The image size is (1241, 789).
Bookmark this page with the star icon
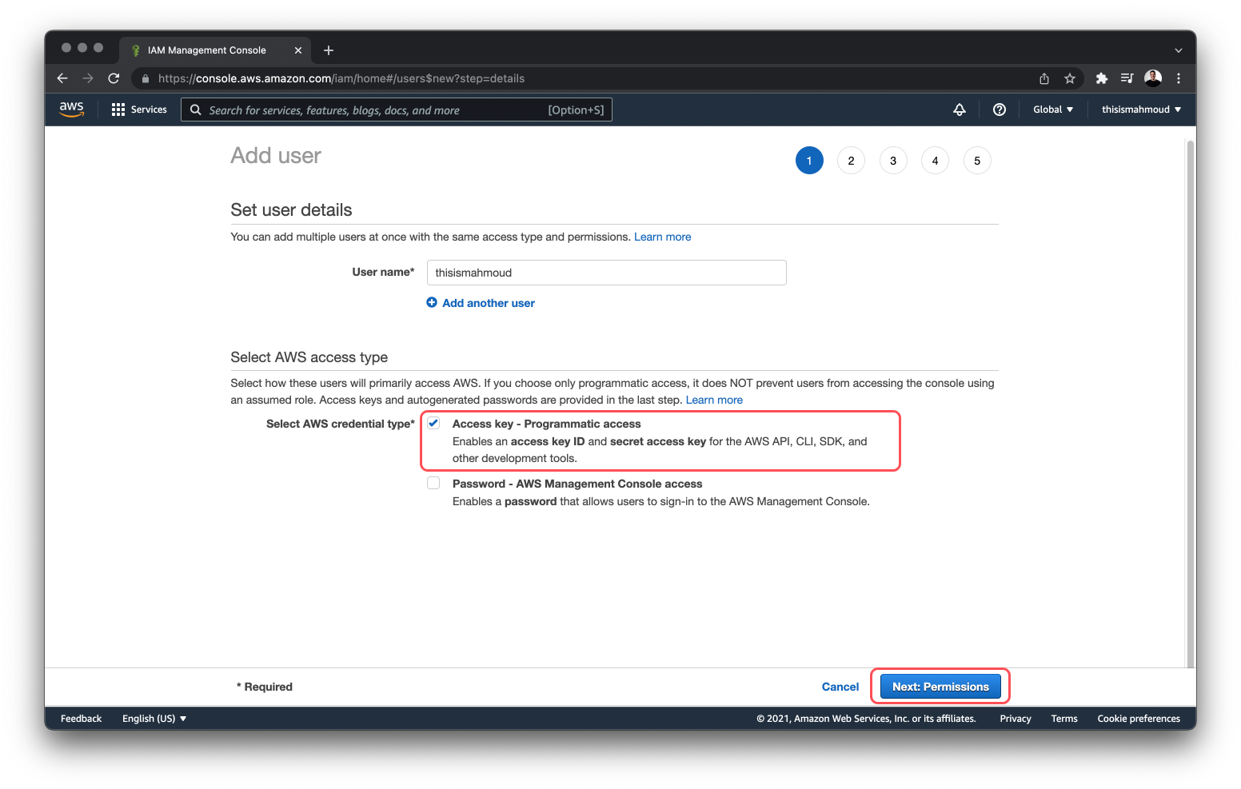(x=1069, y=78)
